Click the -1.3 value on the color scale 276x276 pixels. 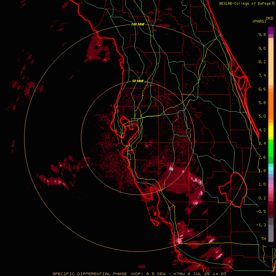point(261,225)
